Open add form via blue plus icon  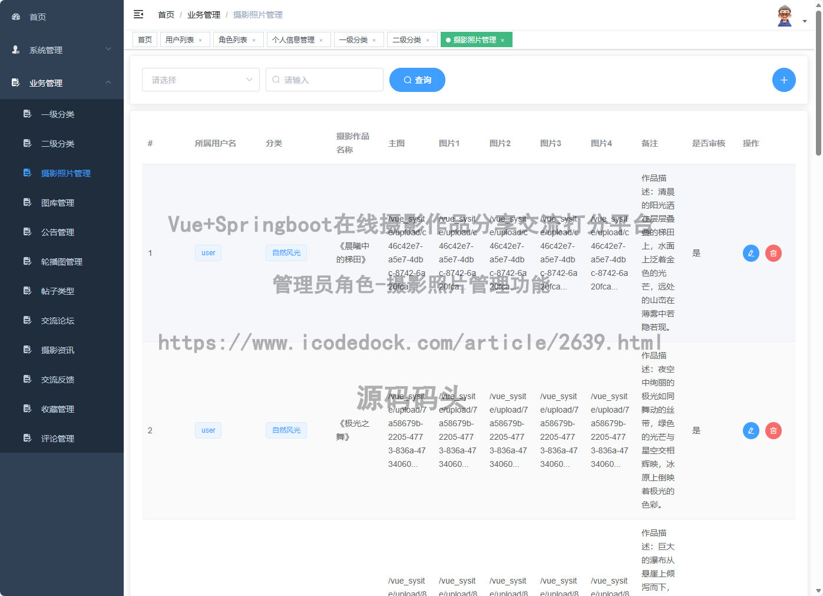click(x=784, y=80)
